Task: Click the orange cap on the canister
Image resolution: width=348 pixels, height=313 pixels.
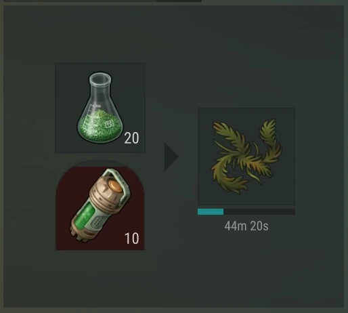Action: pyautogui.click(x=115, y=186)
